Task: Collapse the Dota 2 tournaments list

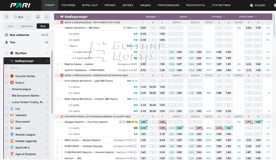Action: 47,83
